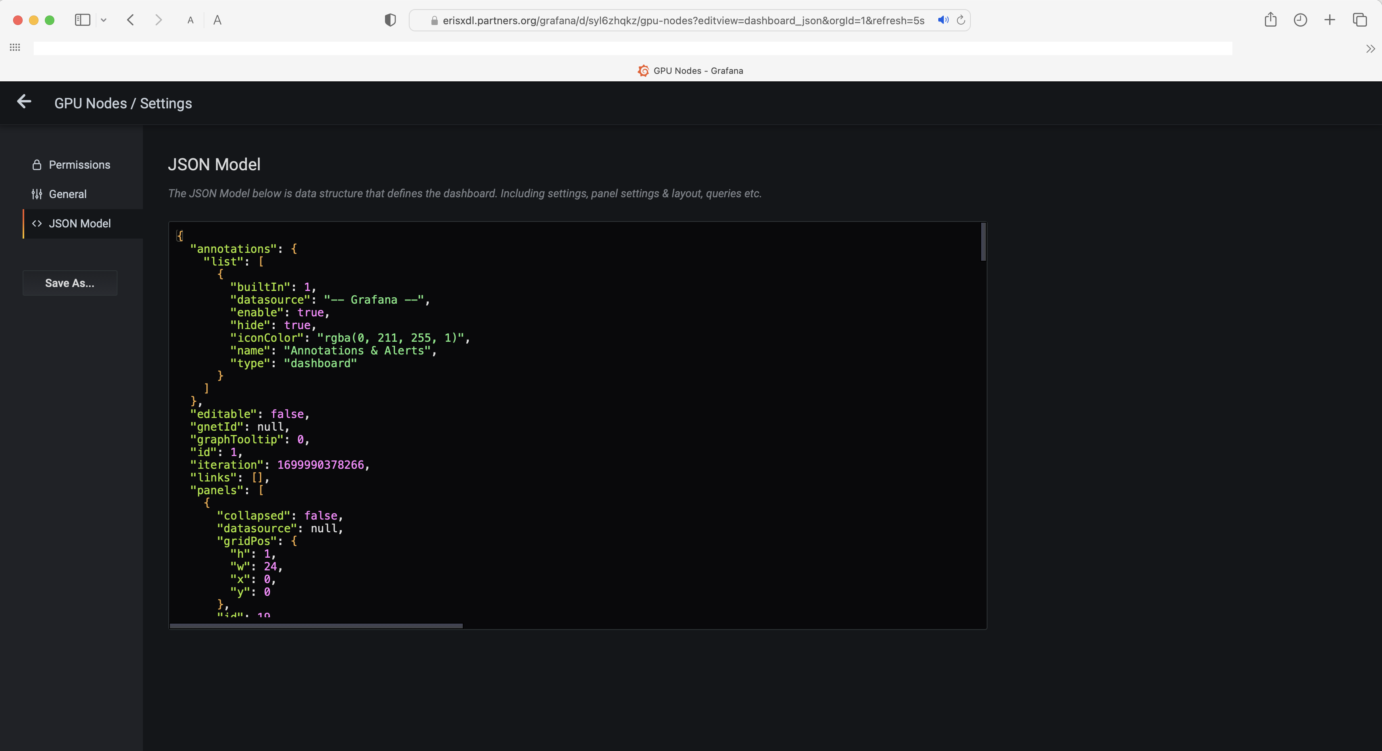The height and width of the screenshot is (751, 1382).
Task: Click the "annotations" key in JSON
Action: [233, 249]
